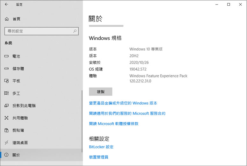Click the projecting icon for 投影到此電腦
Screen dimensions: 247x166
click(6, 105)
